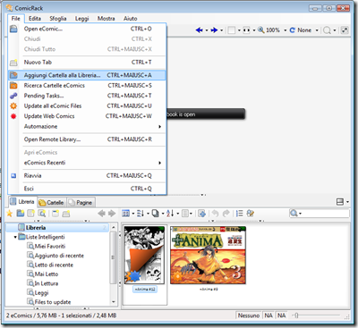
Task: Open Pending Tasks from the menu
Action: (87, 96)
